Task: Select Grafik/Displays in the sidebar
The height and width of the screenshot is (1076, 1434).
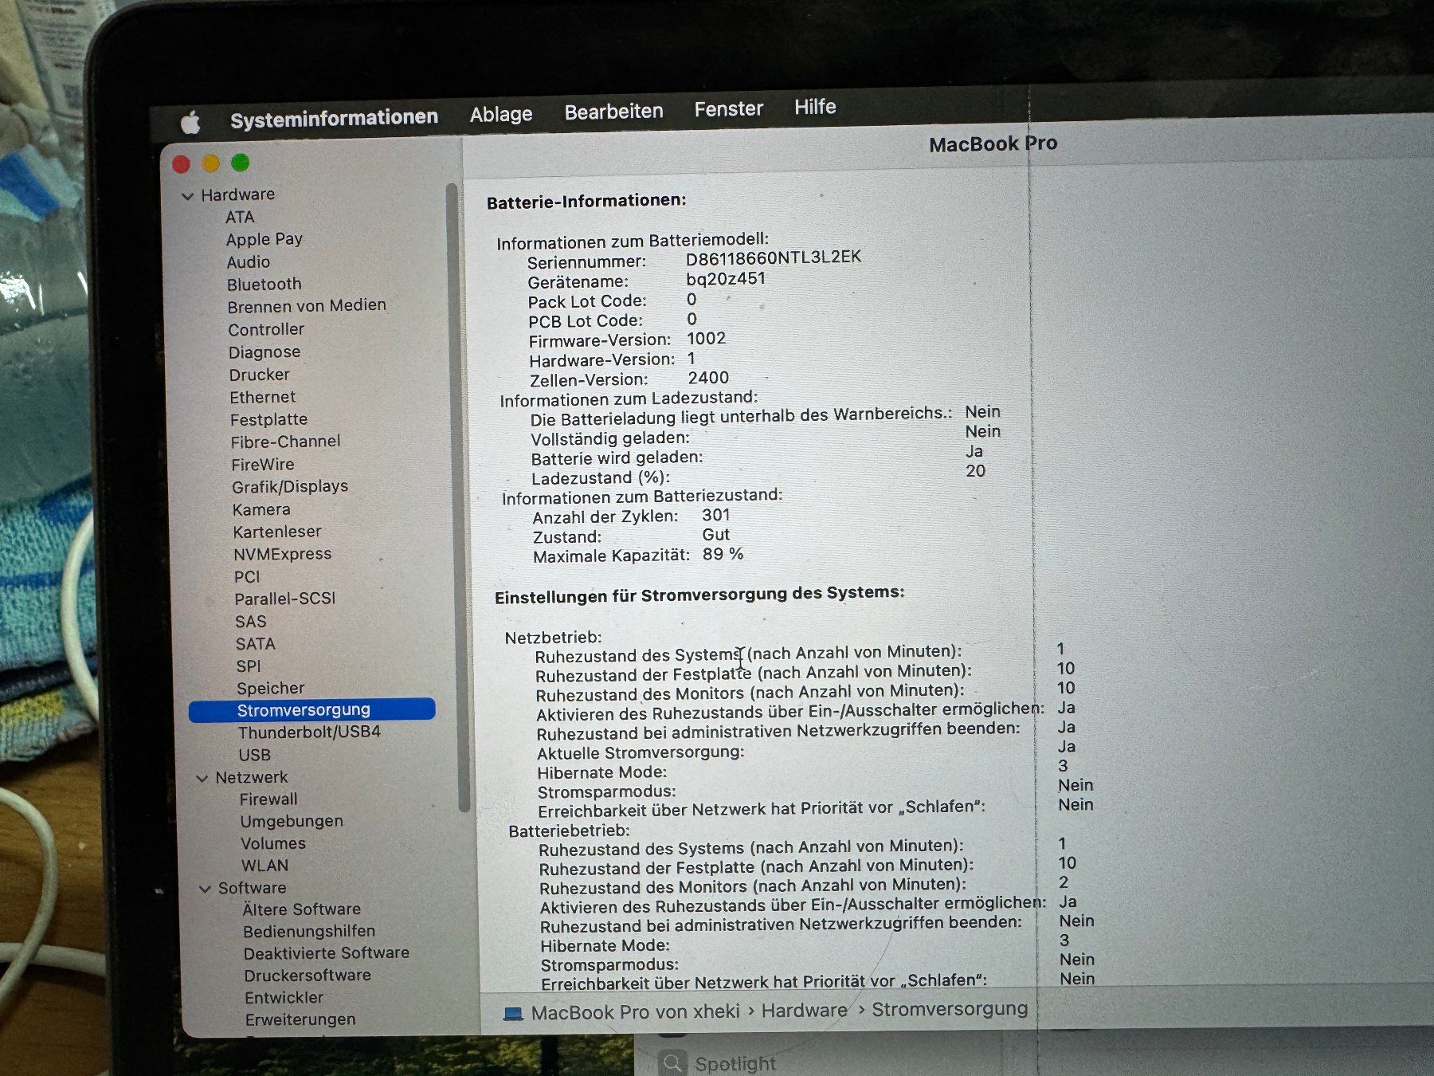Action: [290, 486]
